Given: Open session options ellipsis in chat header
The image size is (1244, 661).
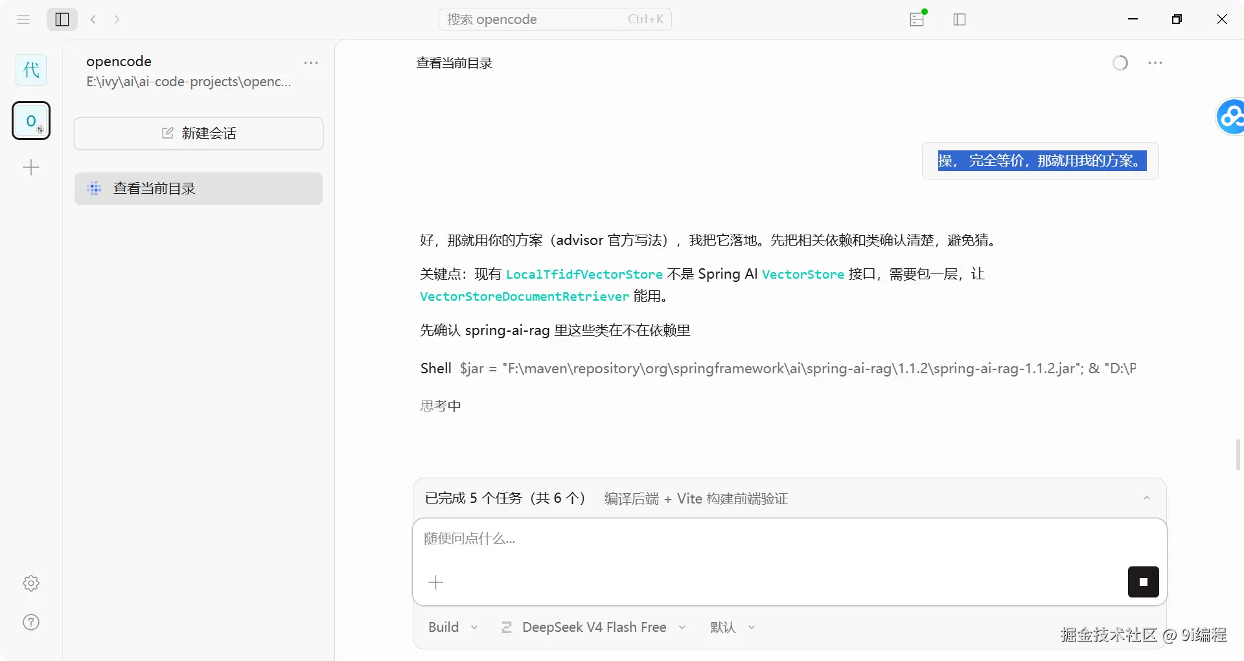Looking at the screenshot, I should (x=1155, y=63).
